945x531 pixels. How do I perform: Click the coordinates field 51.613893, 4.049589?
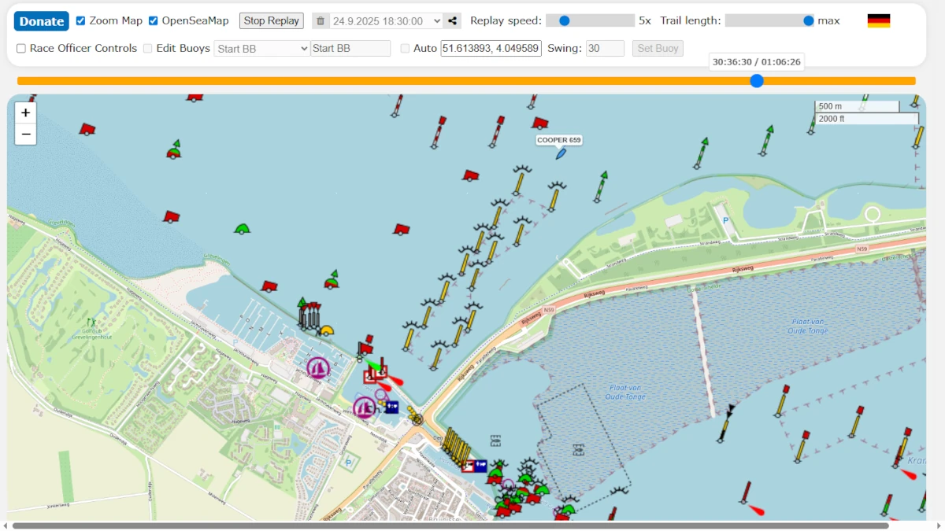coord(491,49)
